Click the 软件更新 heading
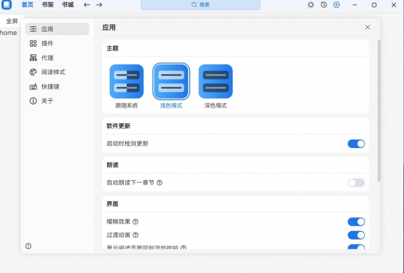 pyautogui.click(x=119, y=126)
